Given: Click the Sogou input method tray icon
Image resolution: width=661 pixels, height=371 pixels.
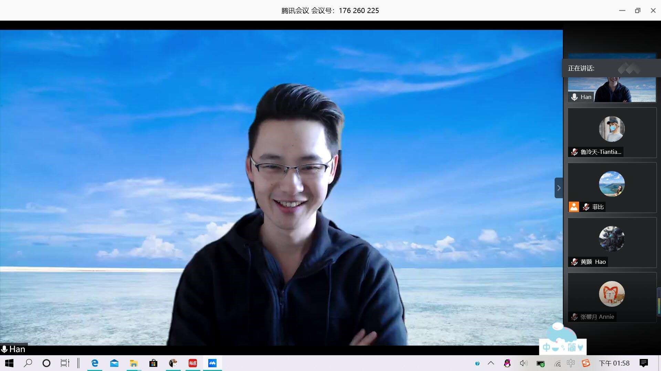Looking at the screenshot, I should pos(586,363).
